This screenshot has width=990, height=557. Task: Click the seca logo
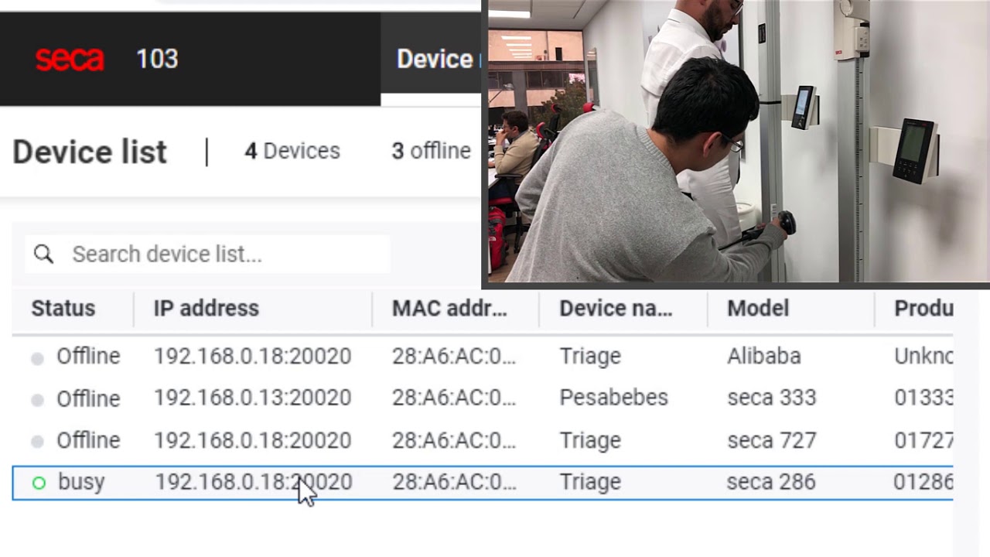tap(70, 59)
